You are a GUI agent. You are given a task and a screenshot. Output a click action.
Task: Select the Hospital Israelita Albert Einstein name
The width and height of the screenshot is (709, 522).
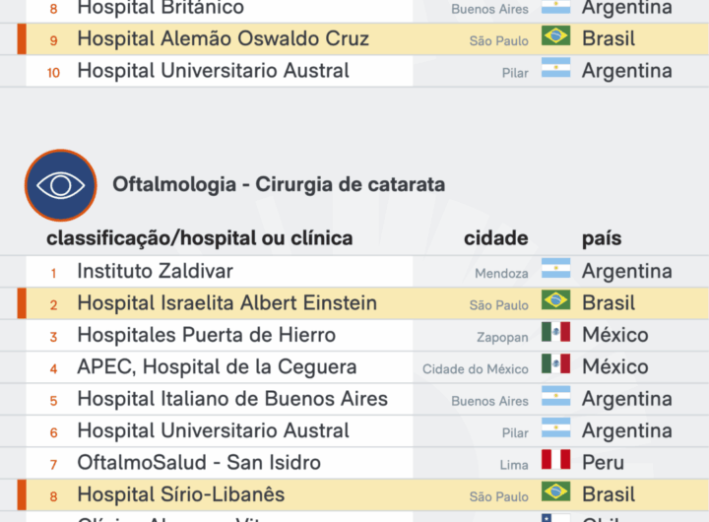(226, 302)
